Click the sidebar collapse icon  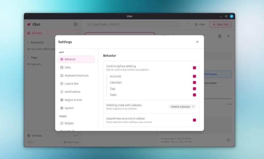(x=76, y=24)
